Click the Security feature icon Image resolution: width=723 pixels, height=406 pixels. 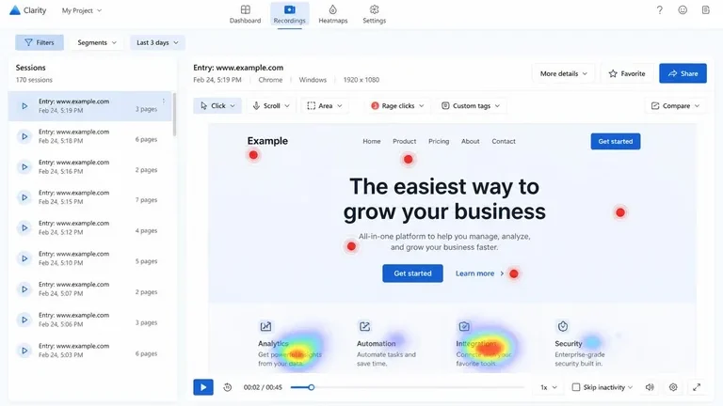point(563,326)
